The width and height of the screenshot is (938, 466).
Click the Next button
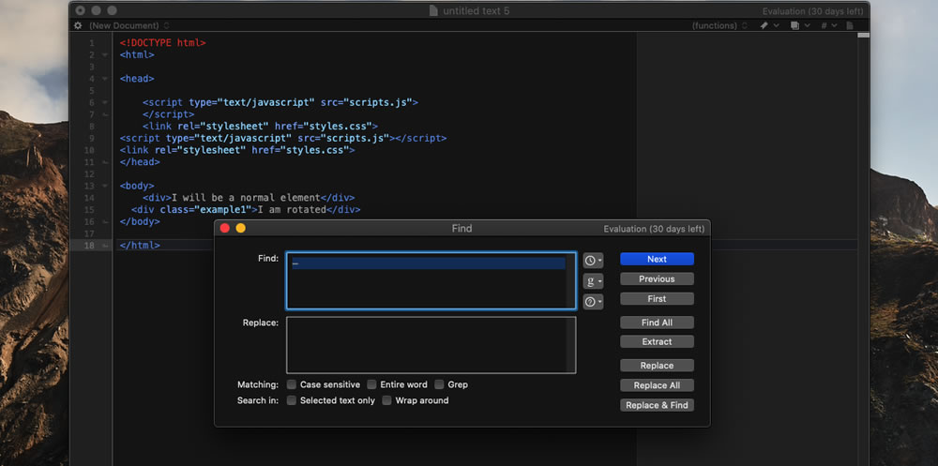[657, 259]
